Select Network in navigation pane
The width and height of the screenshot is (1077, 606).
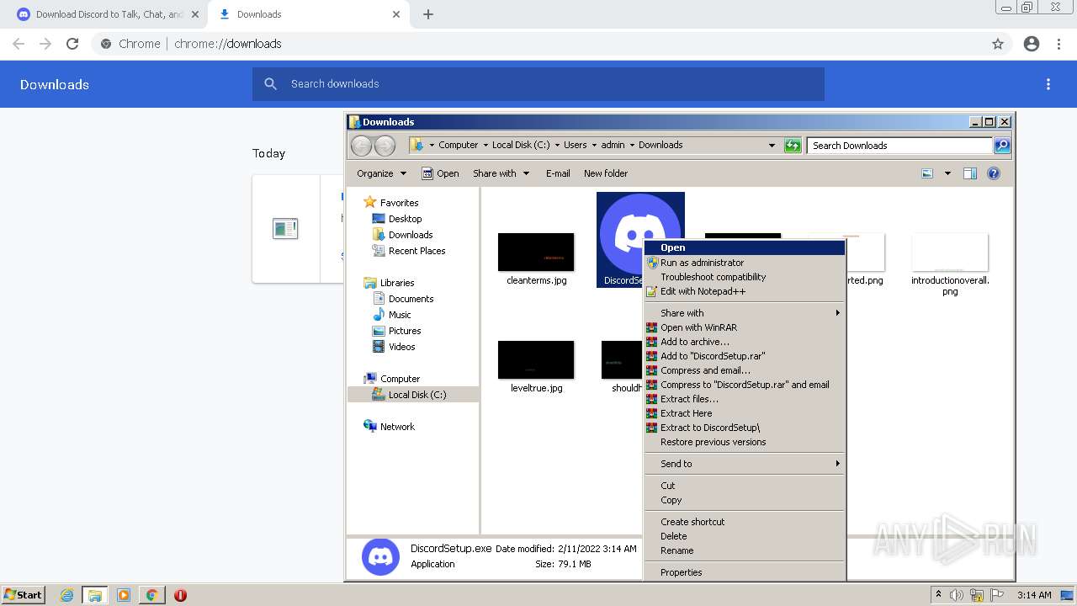tap(397, 427)
